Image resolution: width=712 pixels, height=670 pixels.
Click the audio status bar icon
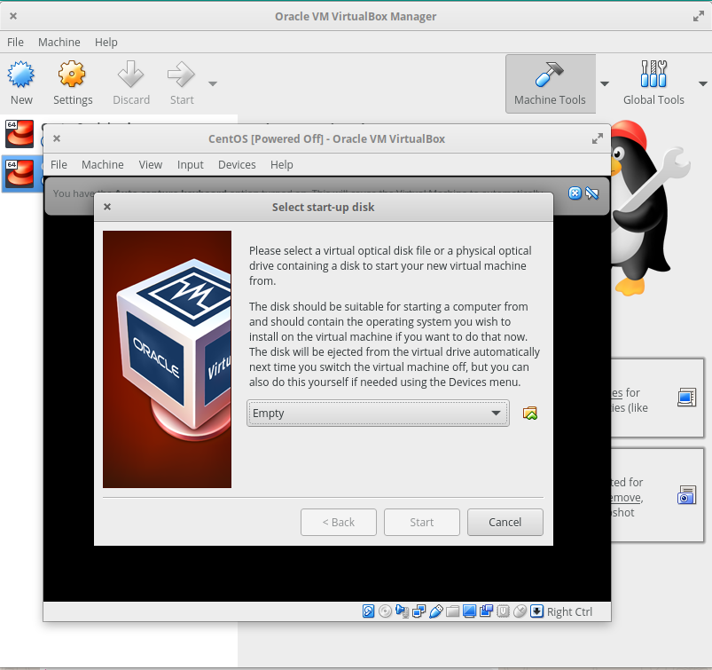click(x=402, y=611)
